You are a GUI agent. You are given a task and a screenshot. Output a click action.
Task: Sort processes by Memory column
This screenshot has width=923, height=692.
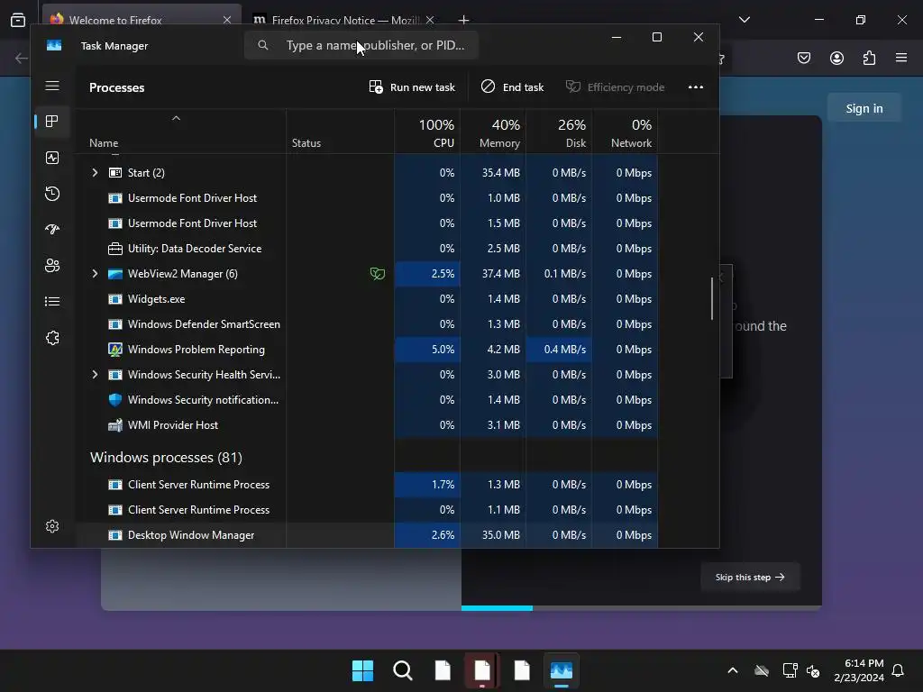click(493, 132)
